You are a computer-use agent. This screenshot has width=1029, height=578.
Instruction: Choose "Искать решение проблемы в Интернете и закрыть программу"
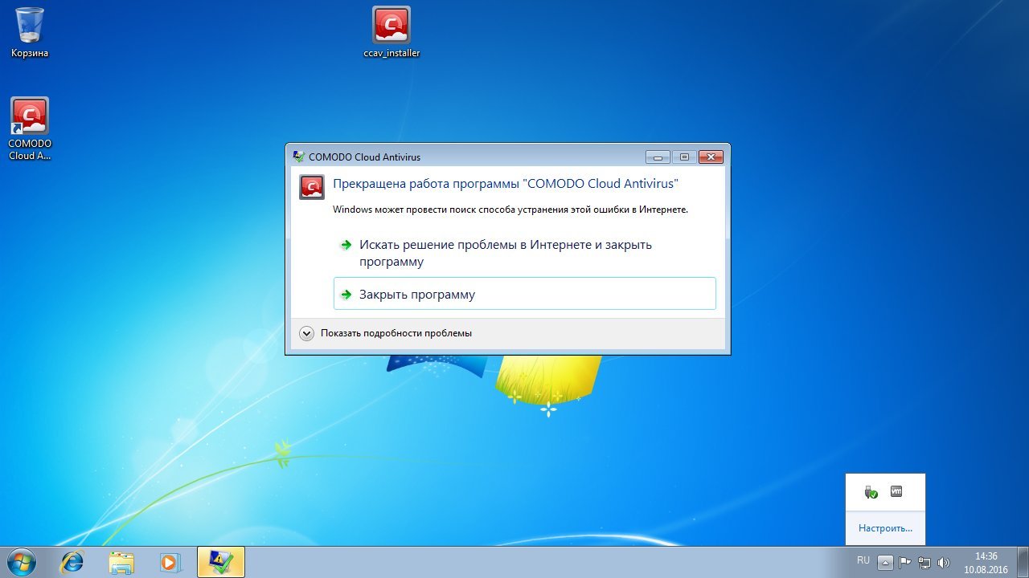pyautogui.click(x=524, y=253)
